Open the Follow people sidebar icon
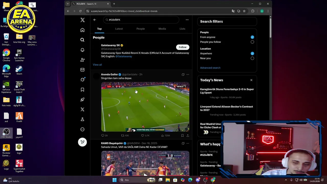This screenshot has height=184, width=327. 82,60
